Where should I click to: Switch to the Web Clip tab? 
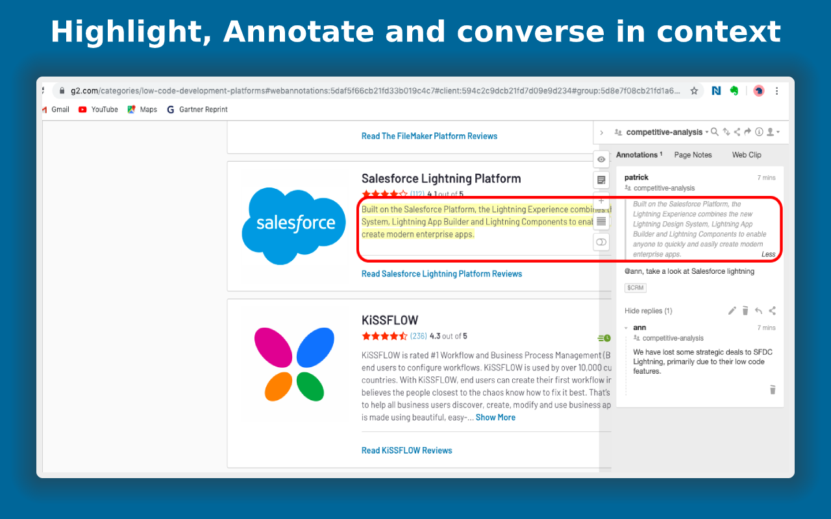746,154
